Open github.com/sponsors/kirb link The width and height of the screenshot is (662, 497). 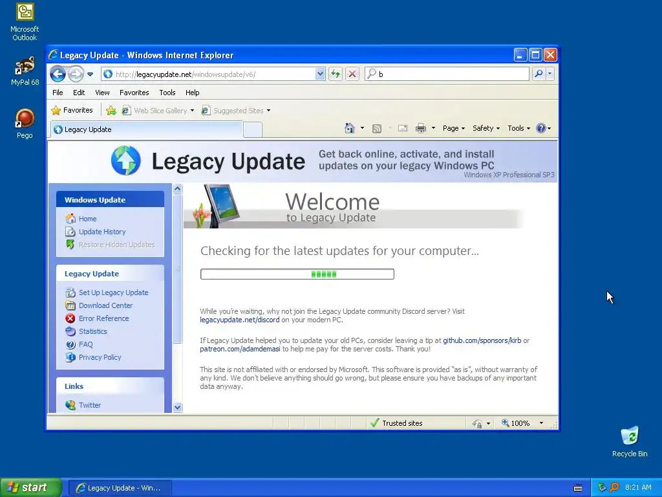click(x=482, y=340)
